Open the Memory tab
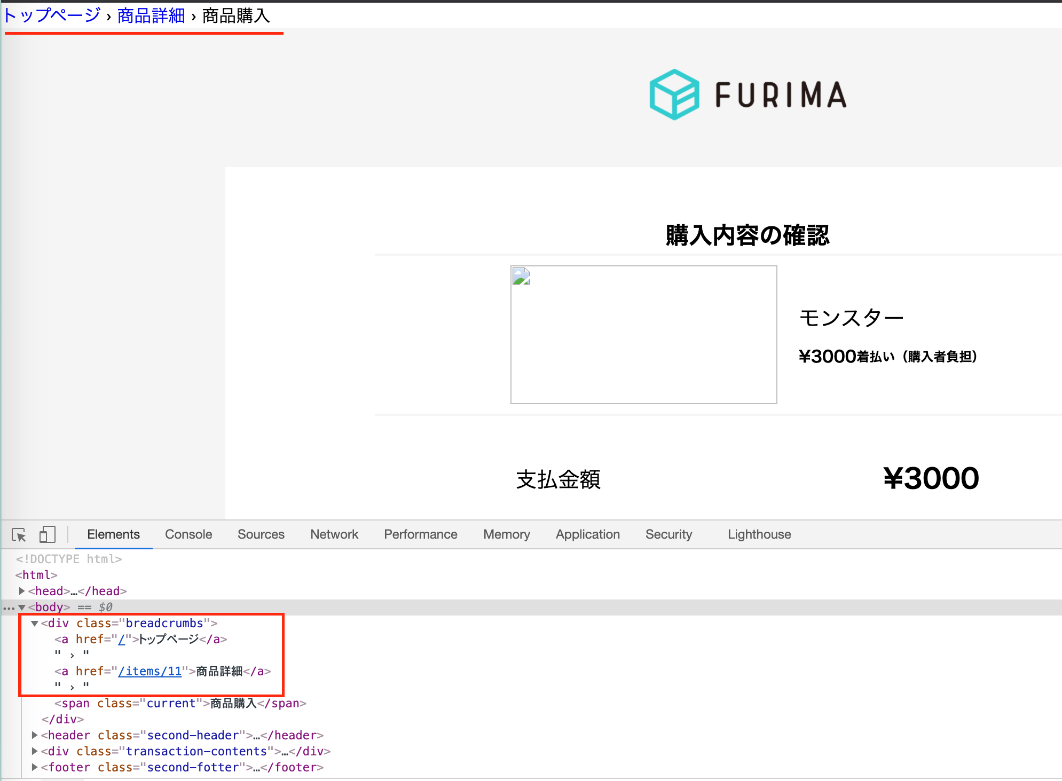The width and height of the screenshot is (1062, 781). [x=506, y=534]
